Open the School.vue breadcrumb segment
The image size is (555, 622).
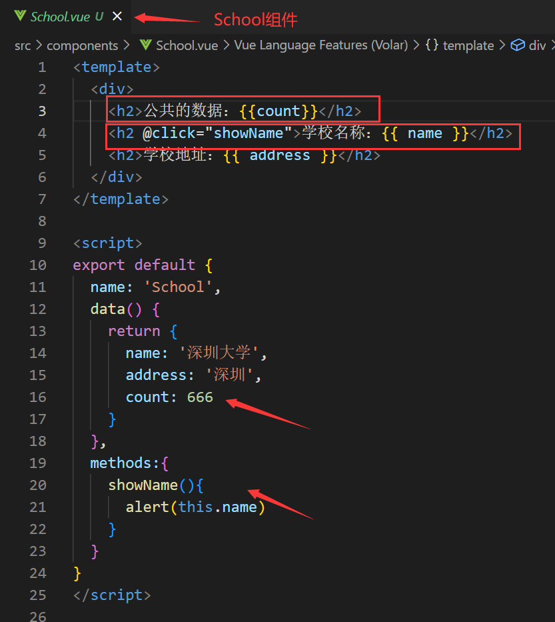(187, 45)
